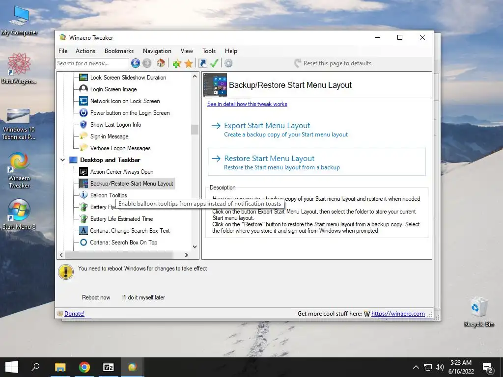Screen dimensions: 503x377
Task: Click the tree horizontal scrollbar right arrow
Action: 186,255
